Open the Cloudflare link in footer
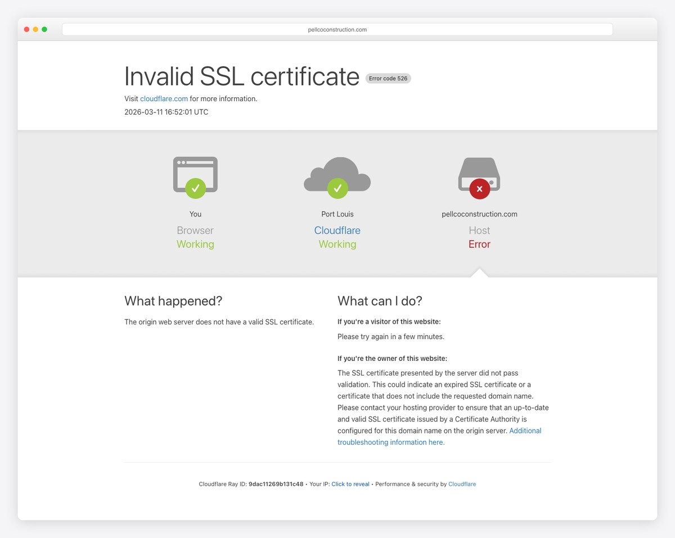Viewport: 675px width, 538px height. (x=462, y=484)
